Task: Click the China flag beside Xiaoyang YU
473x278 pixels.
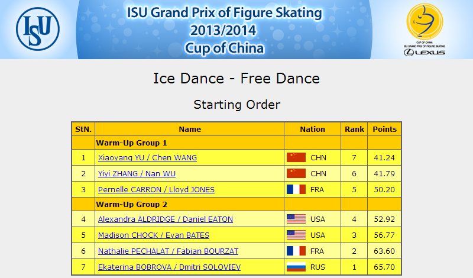Action: pos(296,157)
